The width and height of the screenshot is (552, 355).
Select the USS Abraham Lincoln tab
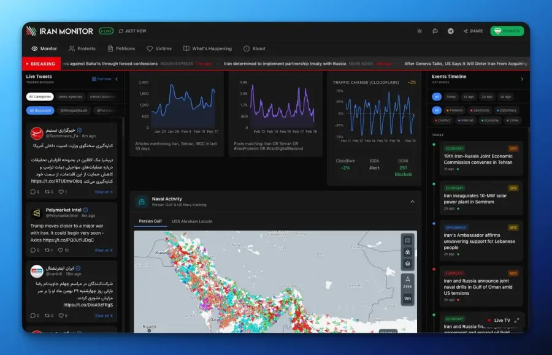click(x=192, y=221)
